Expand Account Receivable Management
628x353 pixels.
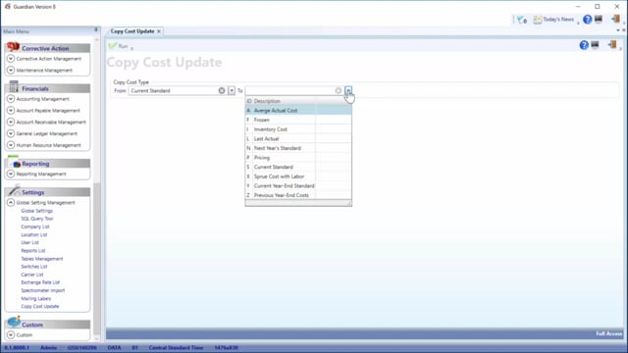tap(11, 122)
